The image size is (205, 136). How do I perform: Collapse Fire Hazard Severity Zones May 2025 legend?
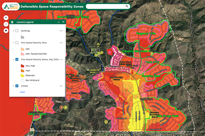(x=13, y=60)
